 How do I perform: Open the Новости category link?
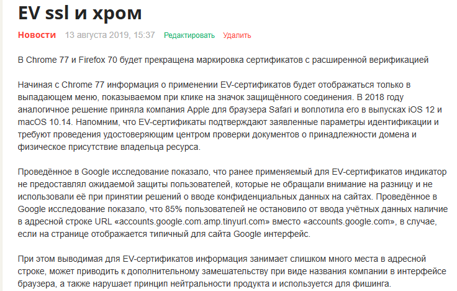(37, 35)
